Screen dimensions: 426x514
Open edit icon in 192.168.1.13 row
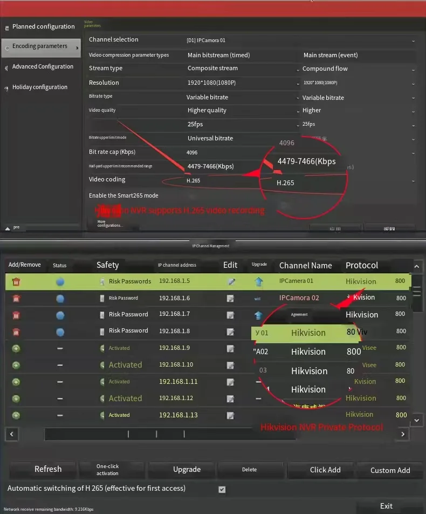[x=230, y=415]
